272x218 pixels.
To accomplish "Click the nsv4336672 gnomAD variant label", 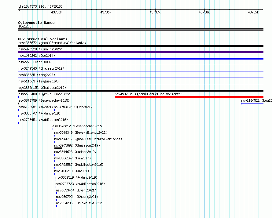I will pos(52,43).
